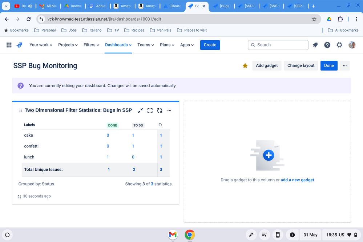The width and height of the screenshot is (363, 242).
Task: Expand the Projects dropdown
Action: pyautogui.click(x=68, y=45)
